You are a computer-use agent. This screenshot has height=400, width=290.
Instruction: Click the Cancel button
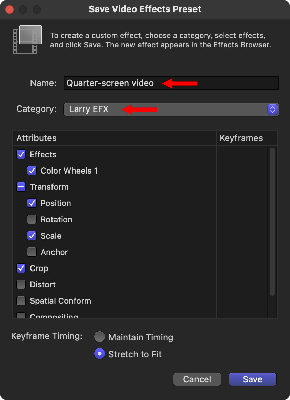tap(197, 379)
